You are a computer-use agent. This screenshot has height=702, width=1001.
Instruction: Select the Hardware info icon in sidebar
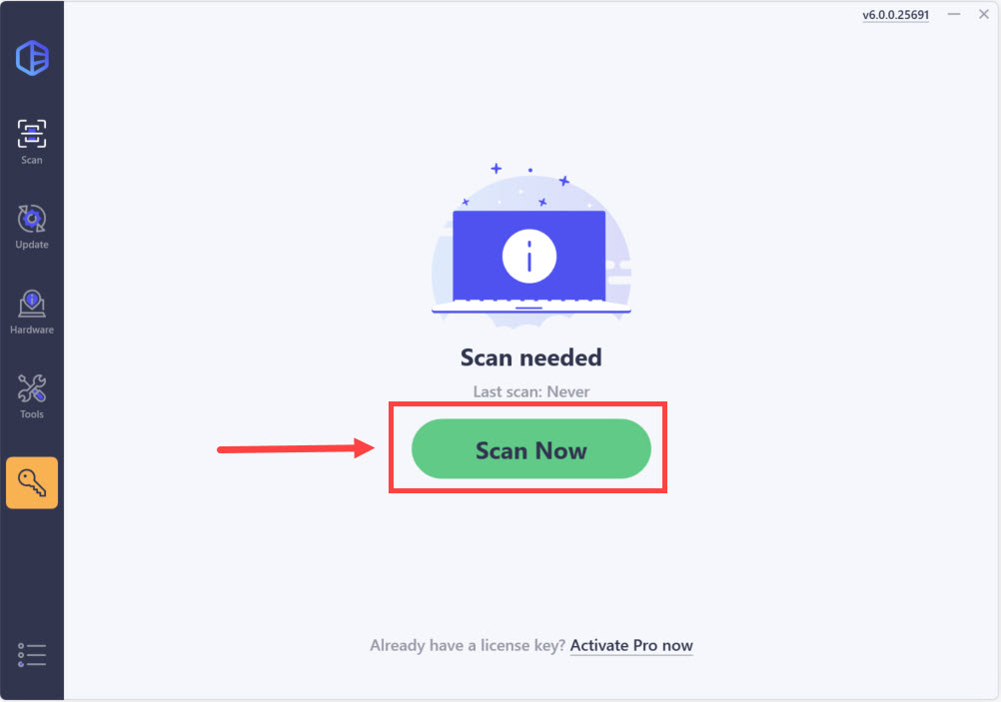[x=31, y=304]
